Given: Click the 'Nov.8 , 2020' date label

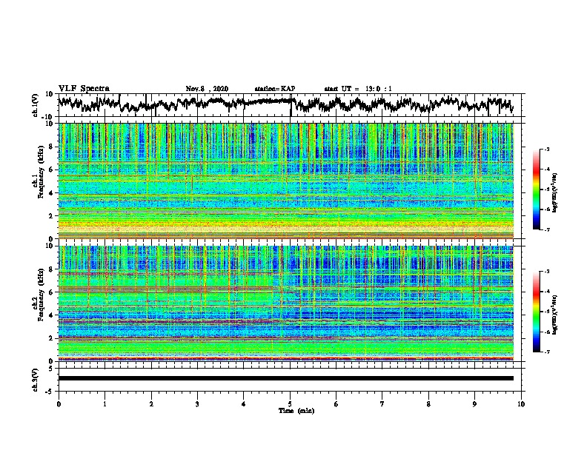Looking at the screenshot, I should pos(207,89).
